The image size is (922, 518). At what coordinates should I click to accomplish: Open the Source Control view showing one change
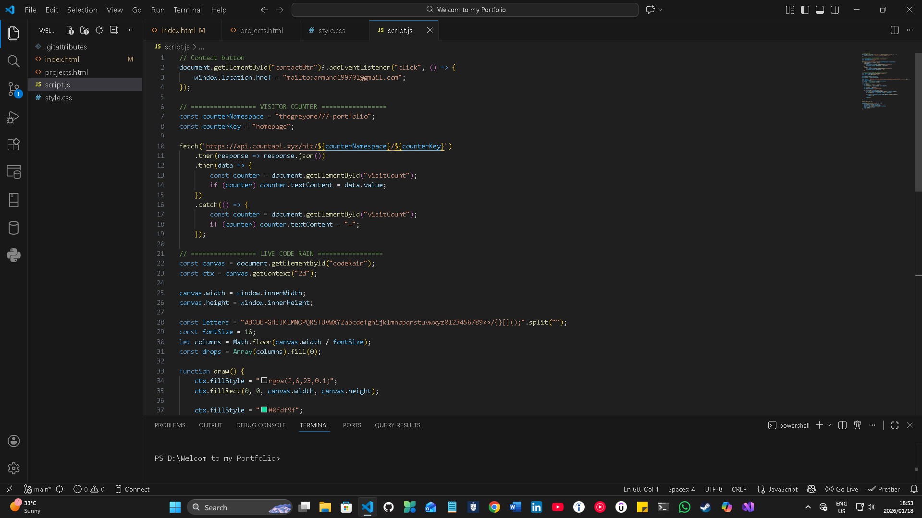tap(13, 89)
